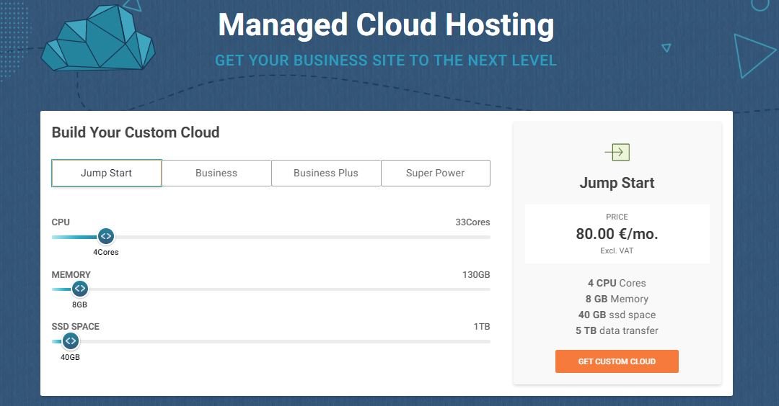Click the 80.00 €/mo. price text

point(617,234)
